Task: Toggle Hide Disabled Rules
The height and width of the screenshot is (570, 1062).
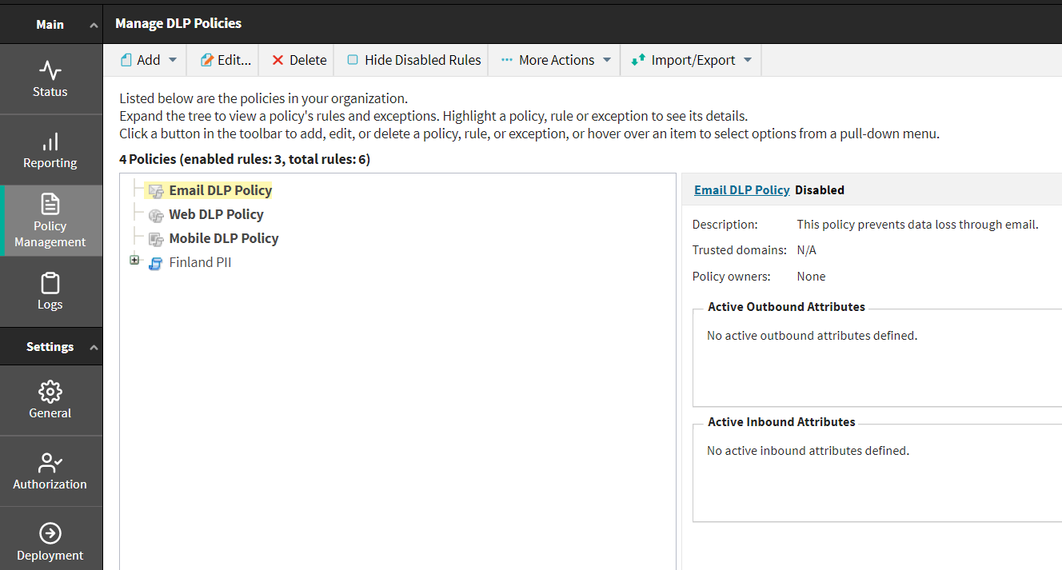Action: coord(413,60)
